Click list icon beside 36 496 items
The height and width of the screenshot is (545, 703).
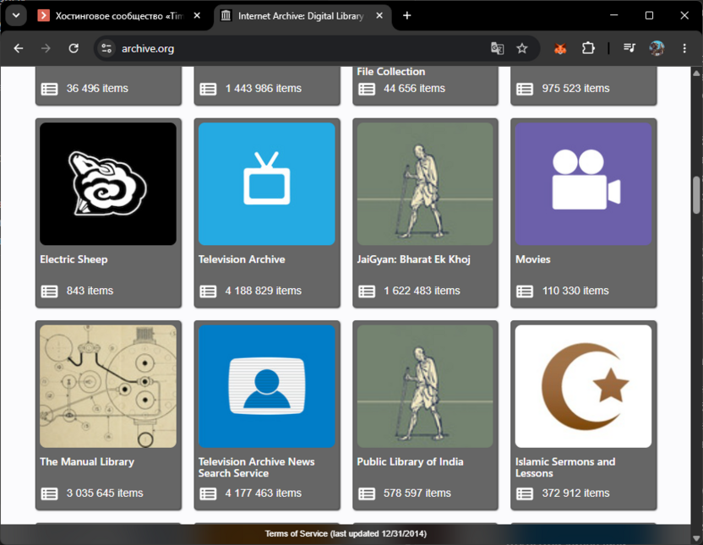pyautogui.click(x=49, y=89)
